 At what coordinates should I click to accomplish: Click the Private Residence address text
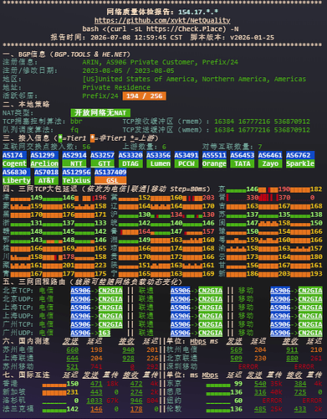coord(116,87)
